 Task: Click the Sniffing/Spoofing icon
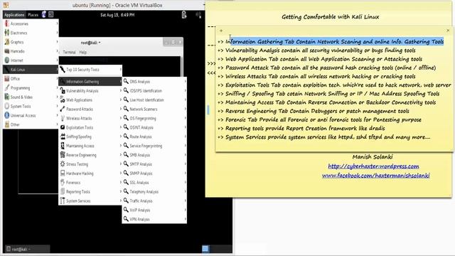pyautogui.click(x=63, y=137)
